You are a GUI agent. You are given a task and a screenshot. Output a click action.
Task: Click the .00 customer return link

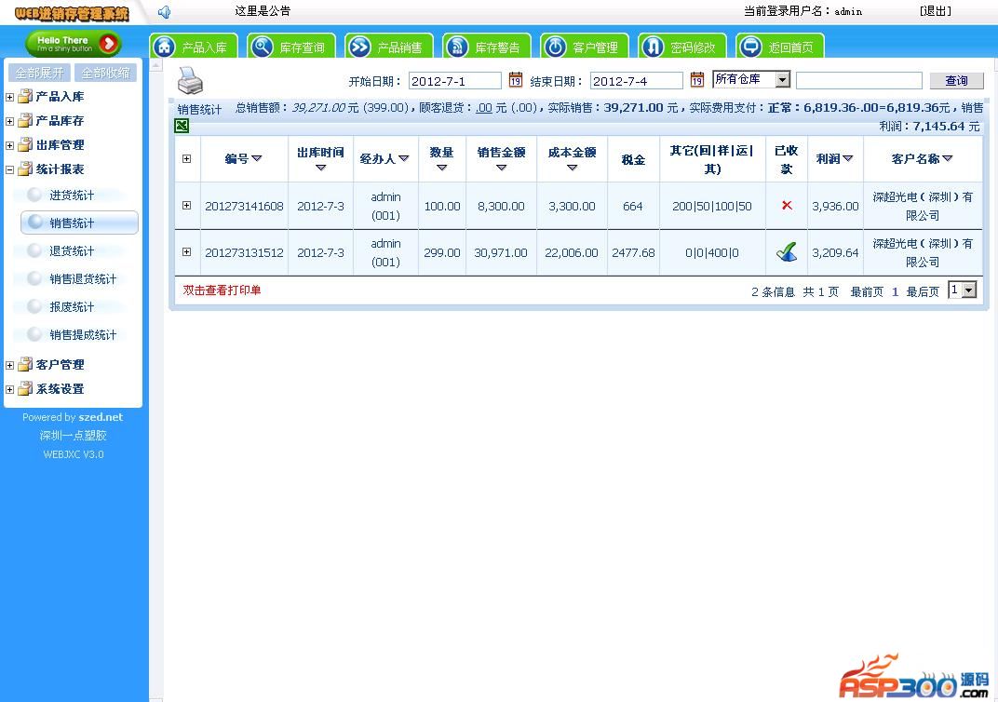484,108
